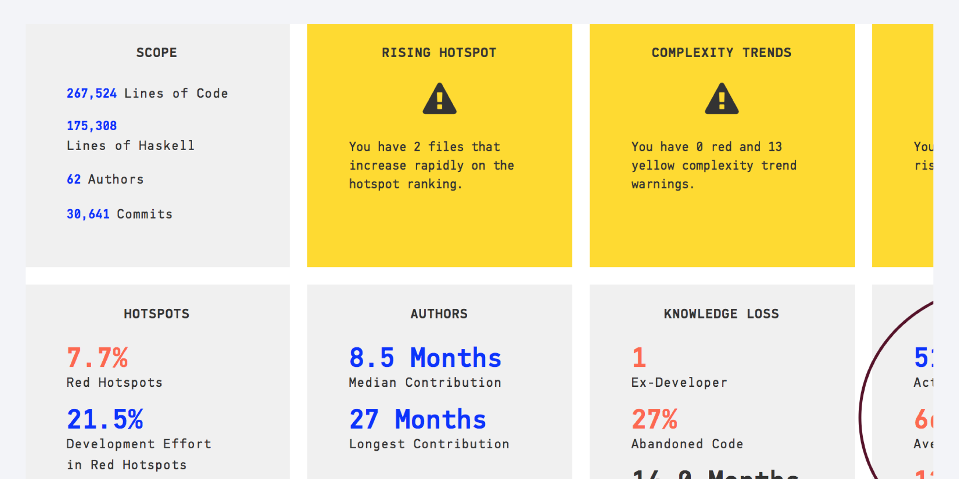Image resolution: width=959 pixels, height=479 pixels.
Task: Click the Longest Contribution label
Action: click(429, 444)
